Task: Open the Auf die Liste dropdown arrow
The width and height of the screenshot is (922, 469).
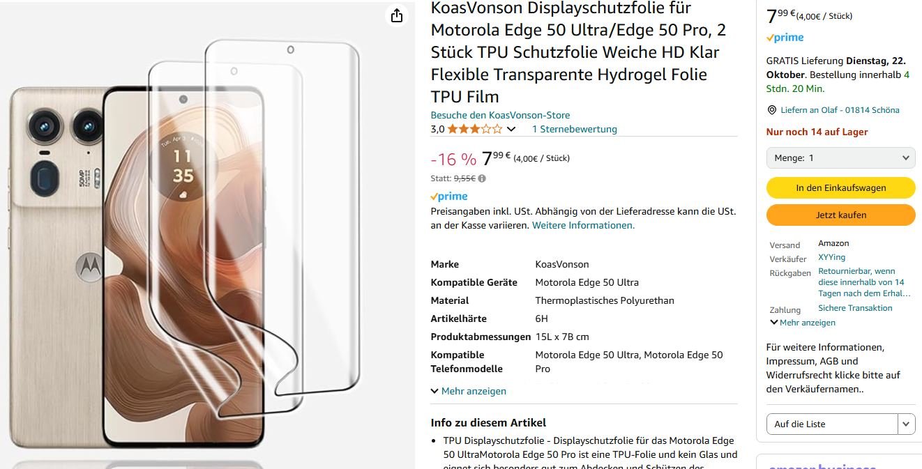Action: pos(907,424)
